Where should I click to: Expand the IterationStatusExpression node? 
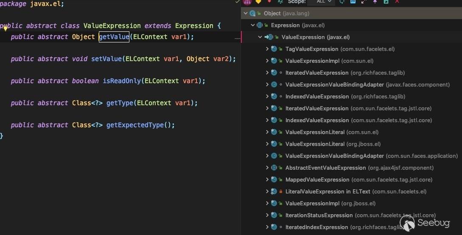267,215
